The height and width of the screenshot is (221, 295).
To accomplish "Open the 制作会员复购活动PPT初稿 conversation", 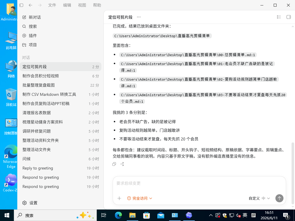I will (x=60, y=104).
